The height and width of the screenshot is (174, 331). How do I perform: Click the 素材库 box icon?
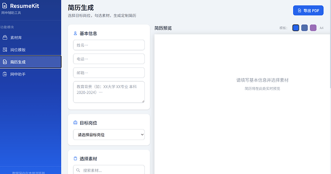(x=5, y=37)
